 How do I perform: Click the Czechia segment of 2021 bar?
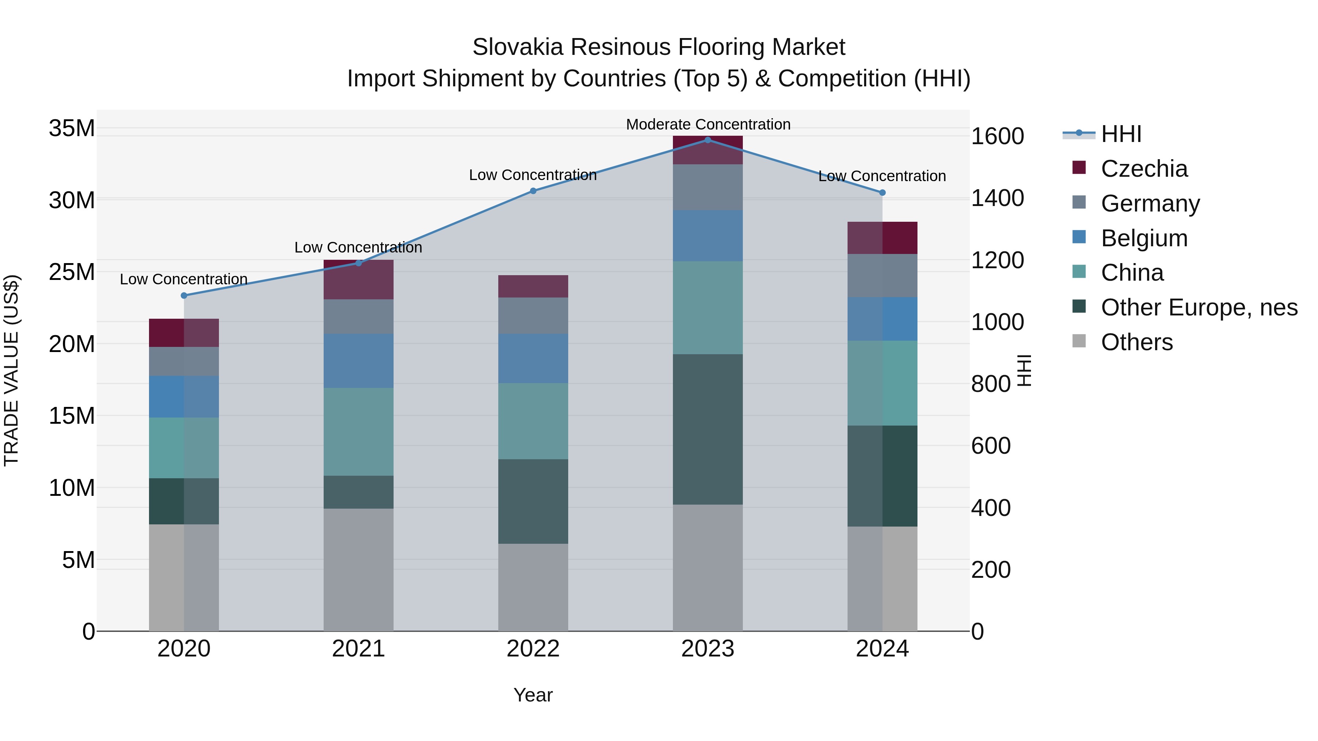coord(359,280)
